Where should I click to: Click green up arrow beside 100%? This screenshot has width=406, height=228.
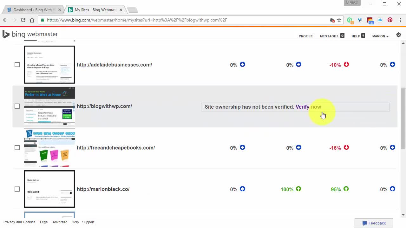[298, 189]
